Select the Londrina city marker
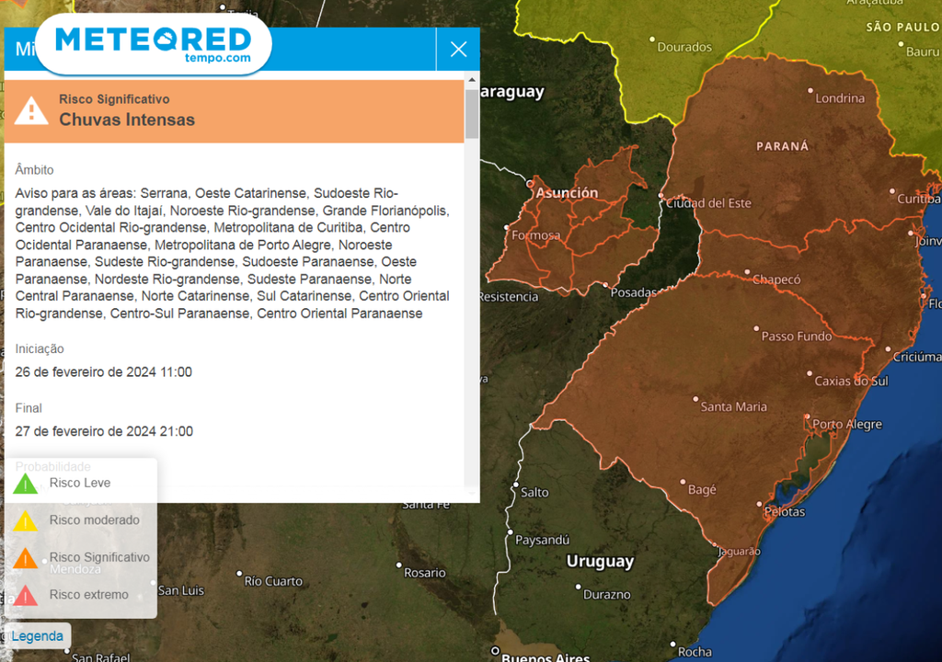Viewport: 942px width, 662px height. (810, 91)
